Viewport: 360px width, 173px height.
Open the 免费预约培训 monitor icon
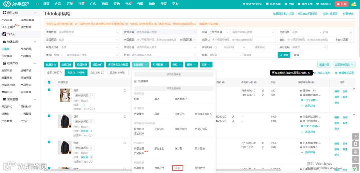point(244,4)
